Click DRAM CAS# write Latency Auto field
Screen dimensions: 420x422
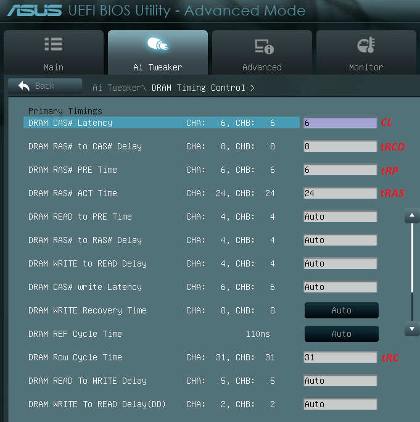[x=340, y=287]
